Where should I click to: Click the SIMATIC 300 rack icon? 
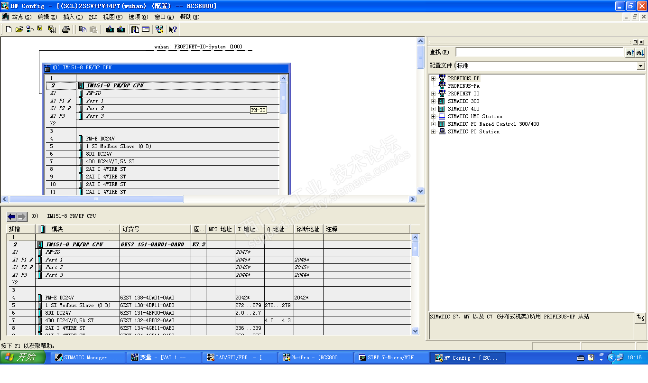(x=442, y=101)
